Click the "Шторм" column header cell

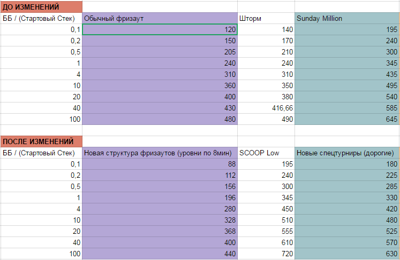pyautogui.click(x=266, y=19)
